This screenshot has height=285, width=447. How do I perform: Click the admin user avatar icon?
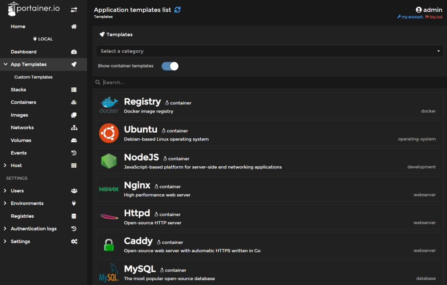click(419, 10)
